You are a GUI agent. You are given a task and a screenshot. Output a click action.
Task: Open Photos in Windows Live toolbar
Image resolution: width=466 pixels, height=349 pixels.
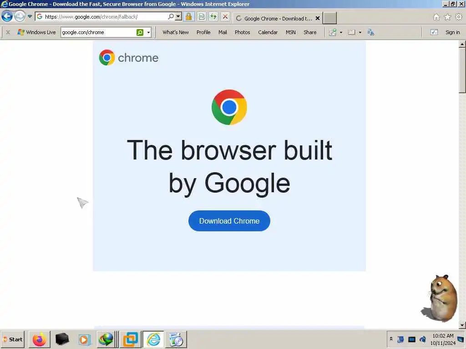243,32
